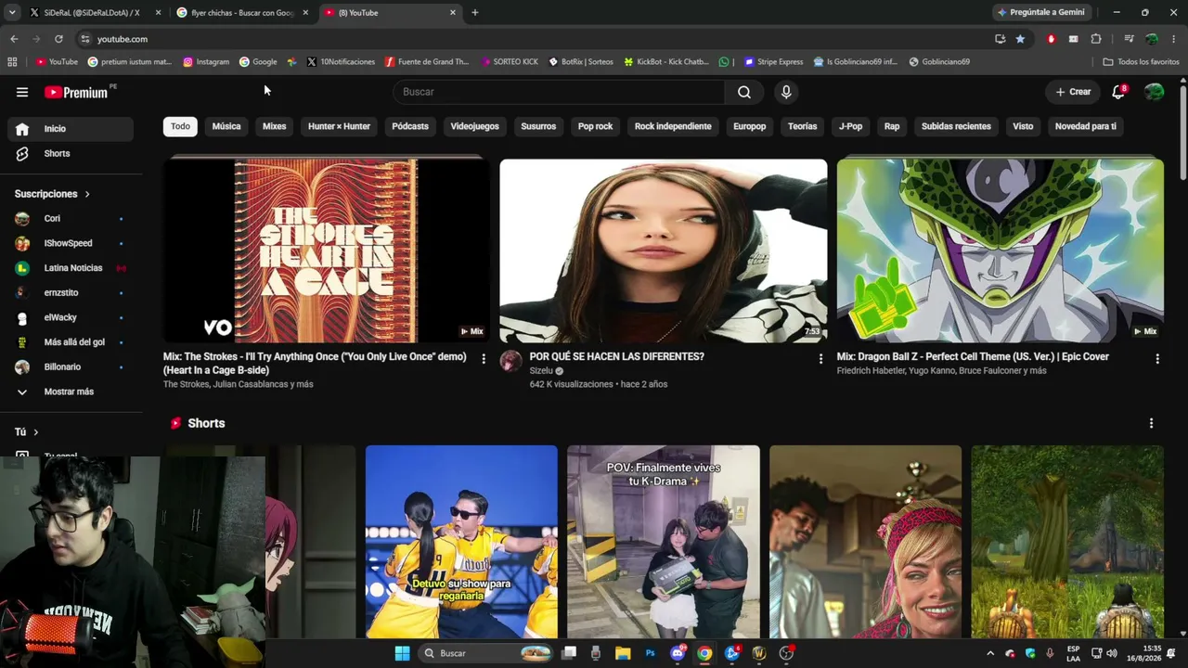This screenshot has width=1188, height=668.
Task: Select the Todo filter chip
Action: click(180, 126)
